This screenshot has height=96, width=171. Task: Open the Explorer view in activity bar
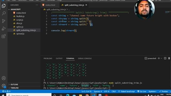3,6
